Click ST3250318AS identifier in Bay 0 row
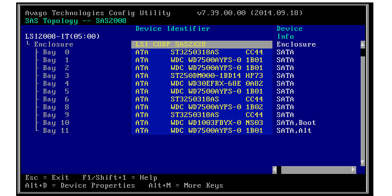The image size is (392, 196). [195, 52]
